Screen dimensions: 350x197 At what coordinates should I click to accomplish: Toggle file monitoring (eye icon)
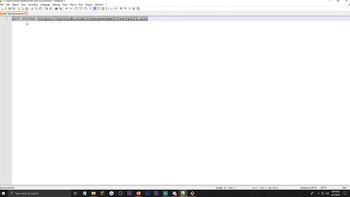pos(115,9)
